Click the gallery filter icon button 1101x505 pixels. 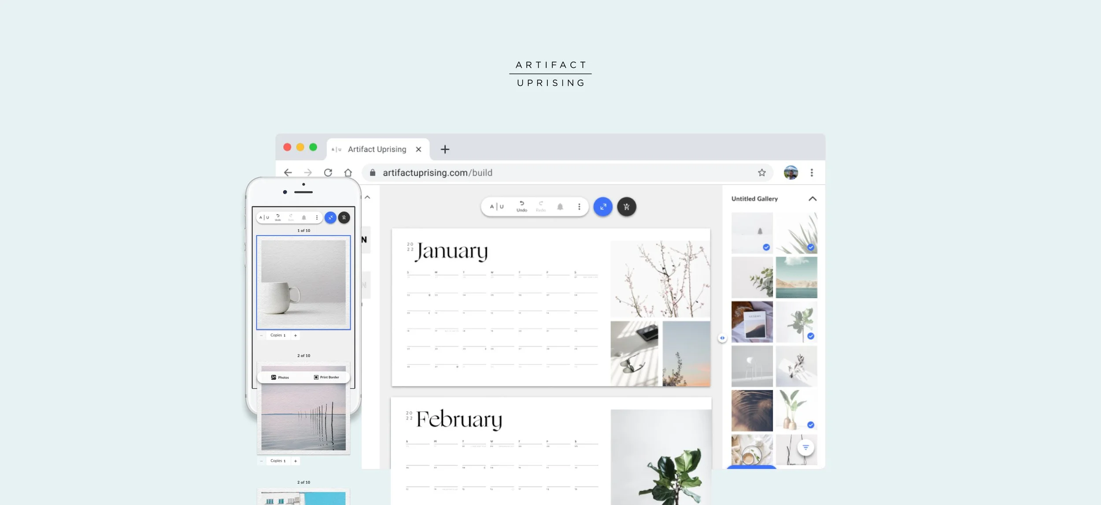[x=805, y=448]
